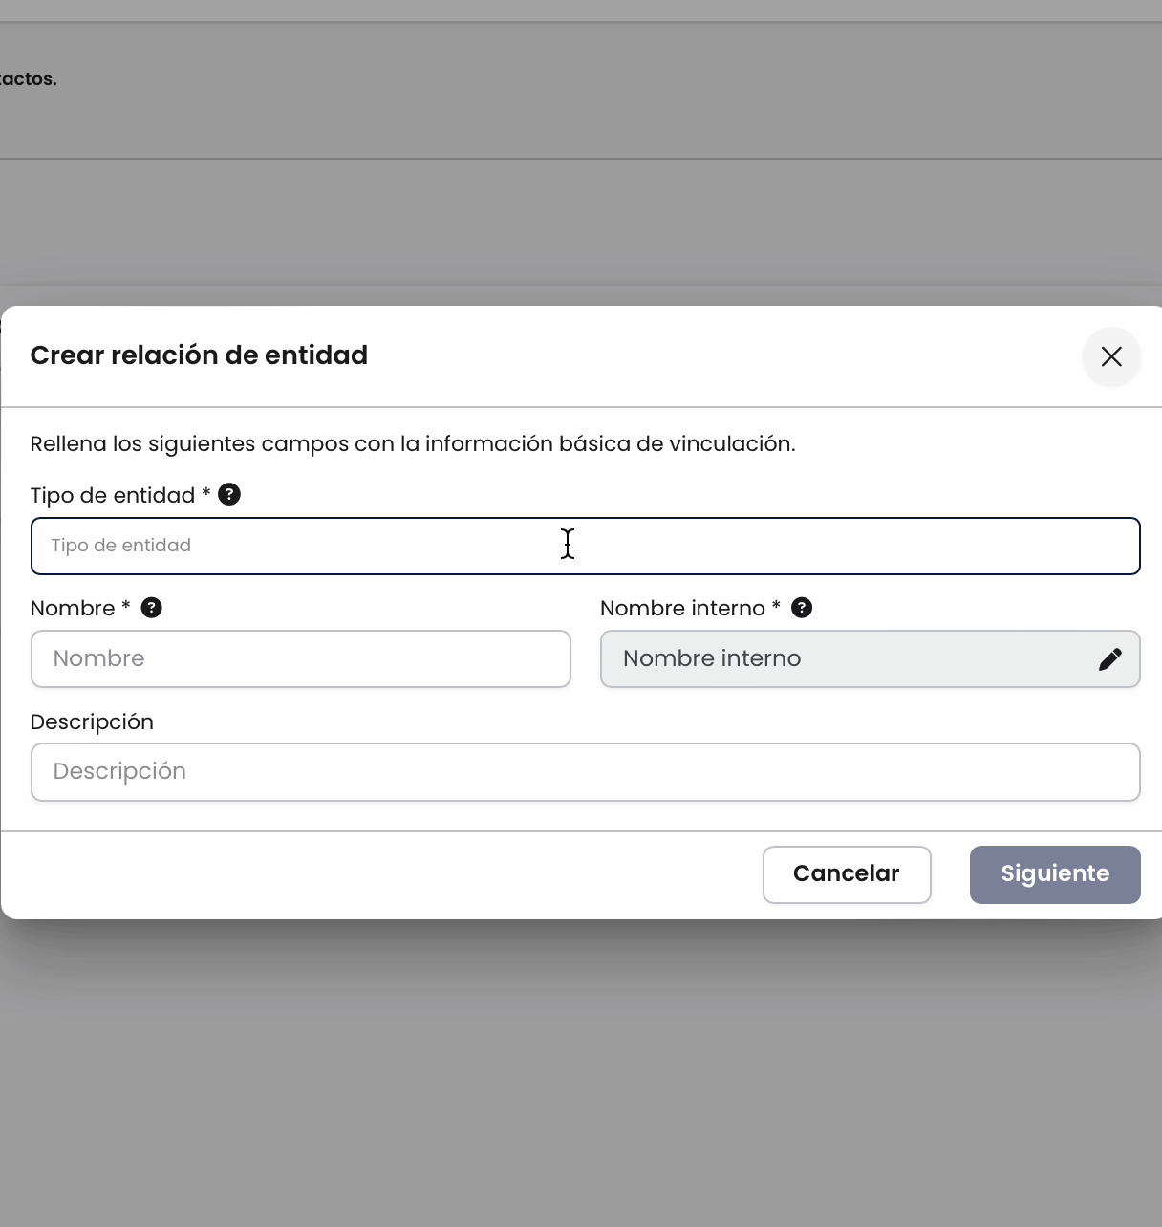Click the Siguiente button
1162x1227 pixels.
1055,874
